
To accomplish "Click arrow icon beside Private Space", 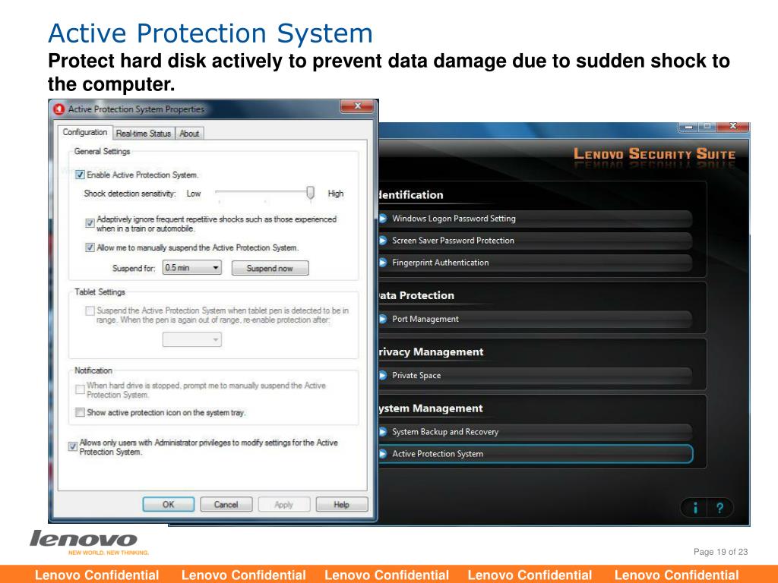I will tap(383, 375).
